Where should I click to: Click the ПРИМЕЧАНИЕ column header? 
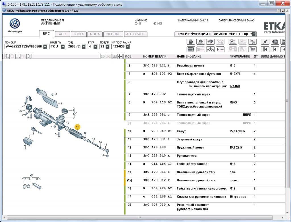(240, 57)
